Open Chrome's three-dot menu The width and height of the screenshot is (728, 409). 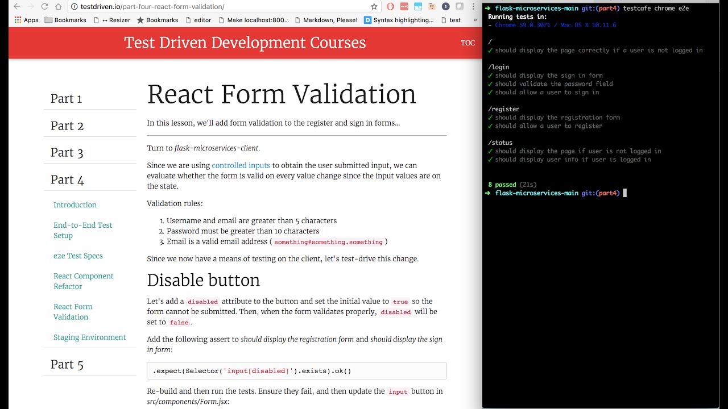473,7
